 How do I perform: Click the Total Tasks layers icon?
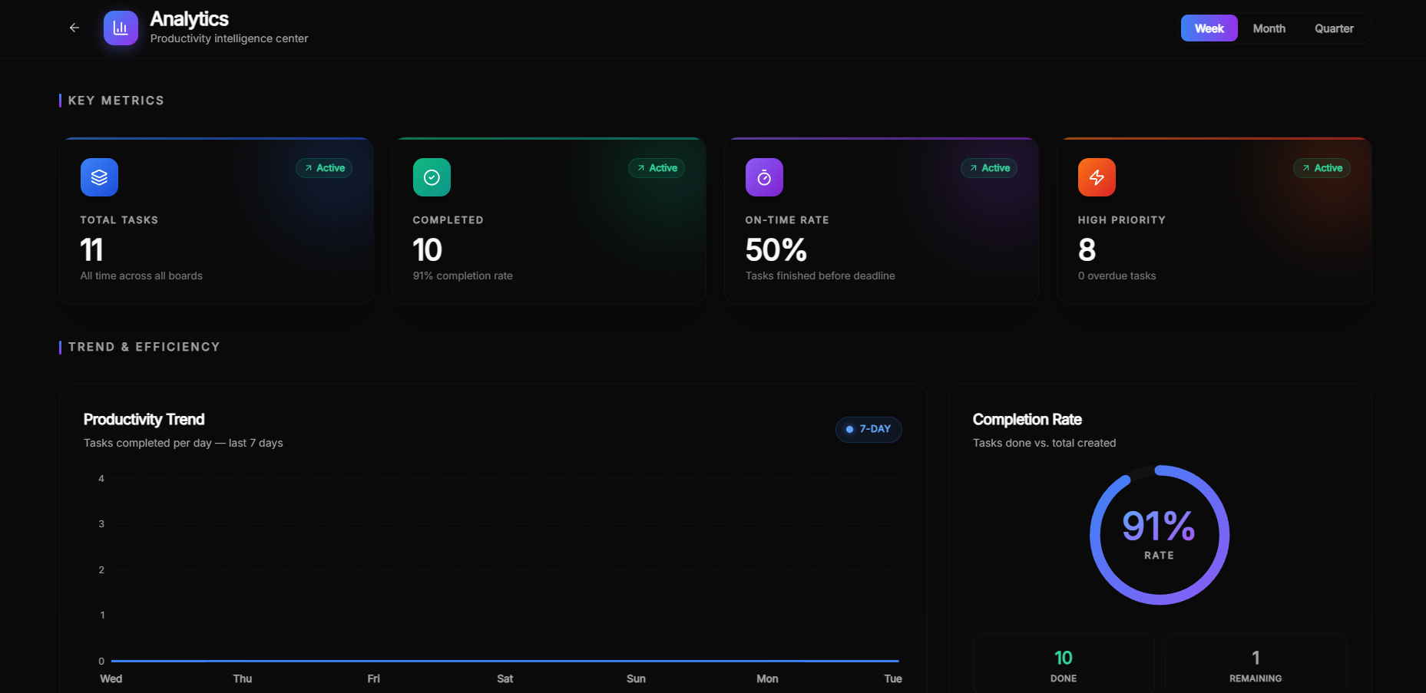pyautogui.click(x=99, y=177)
